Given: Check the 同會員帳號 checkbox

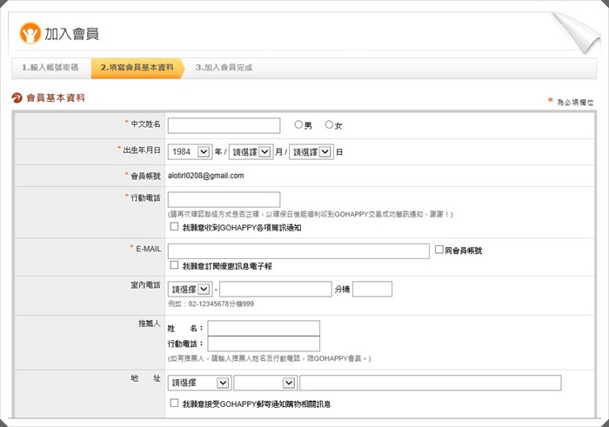Looking at the screenshot, I should 439,250.
